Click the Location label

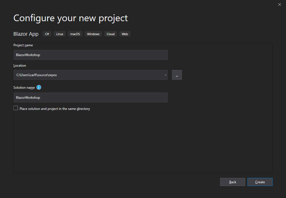(20, 66)
